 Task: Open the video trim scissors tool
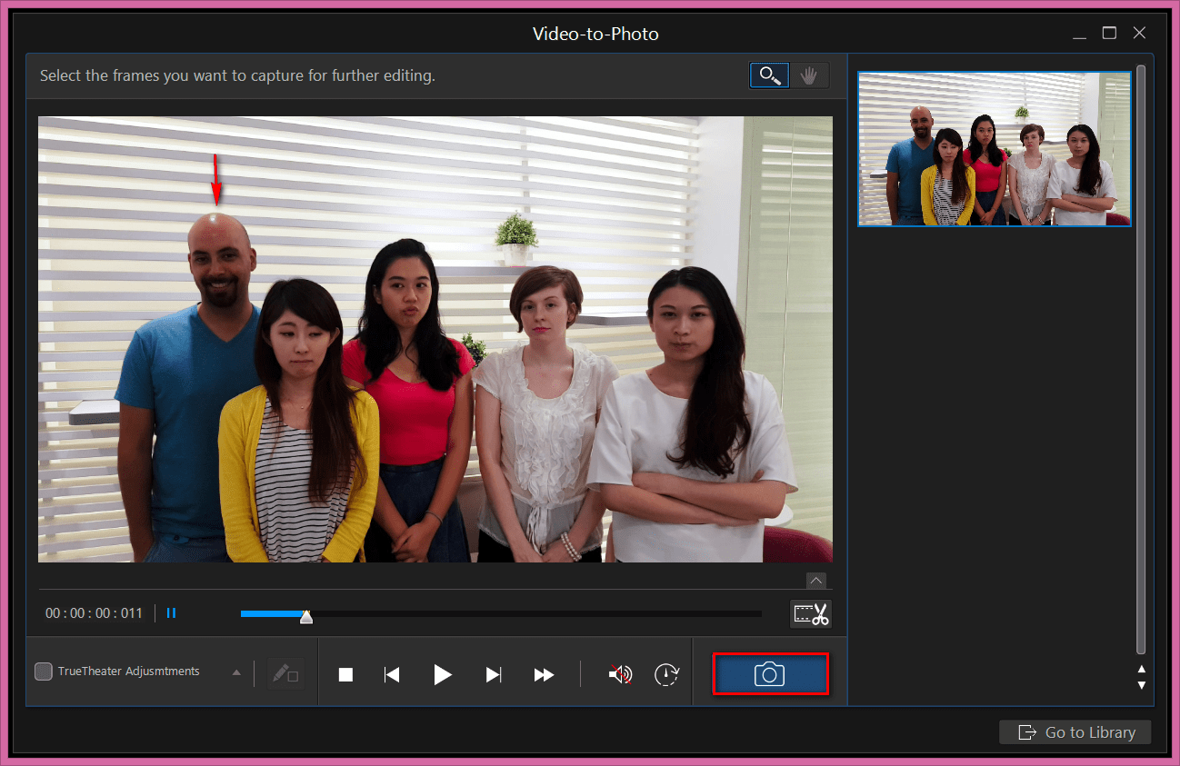(x=811, y=614)
